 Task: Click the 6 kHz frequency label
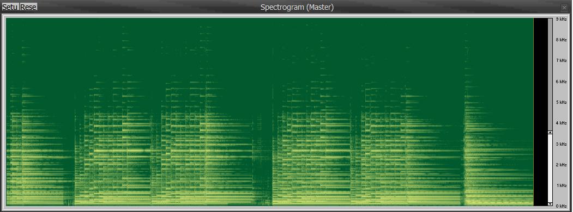coord(561,82)
